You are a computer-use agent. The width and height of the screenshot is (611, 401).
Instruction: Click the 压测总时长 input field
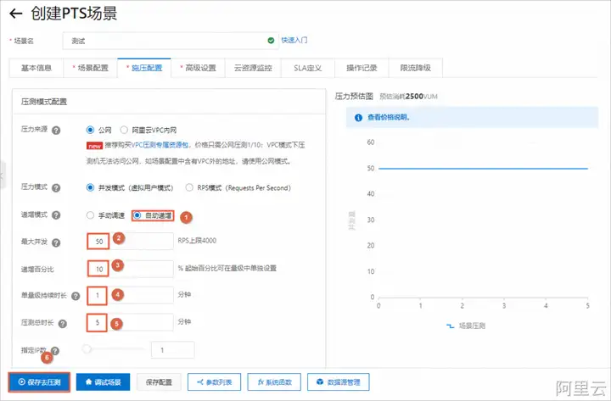(x=130, y=322)
